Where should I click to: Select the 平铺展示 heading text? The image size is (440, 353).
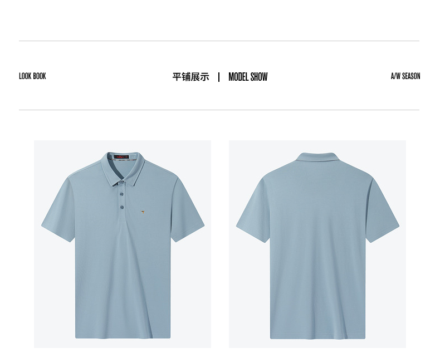(191, 77)
